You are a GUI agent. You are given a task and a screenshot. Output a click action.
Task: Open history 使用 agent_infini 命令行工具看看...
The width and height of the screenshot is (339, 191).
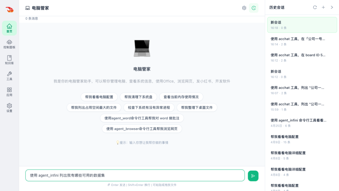pos(302,123)
